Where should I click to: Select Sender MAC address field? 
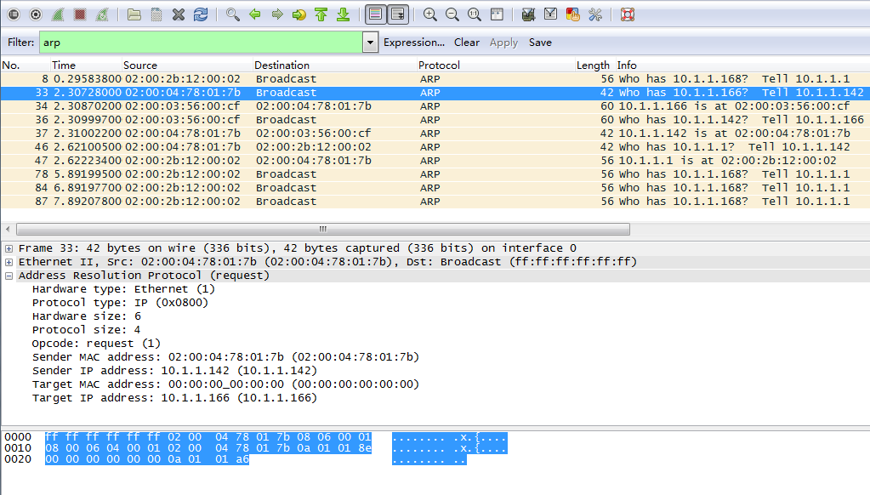(225, 357)
